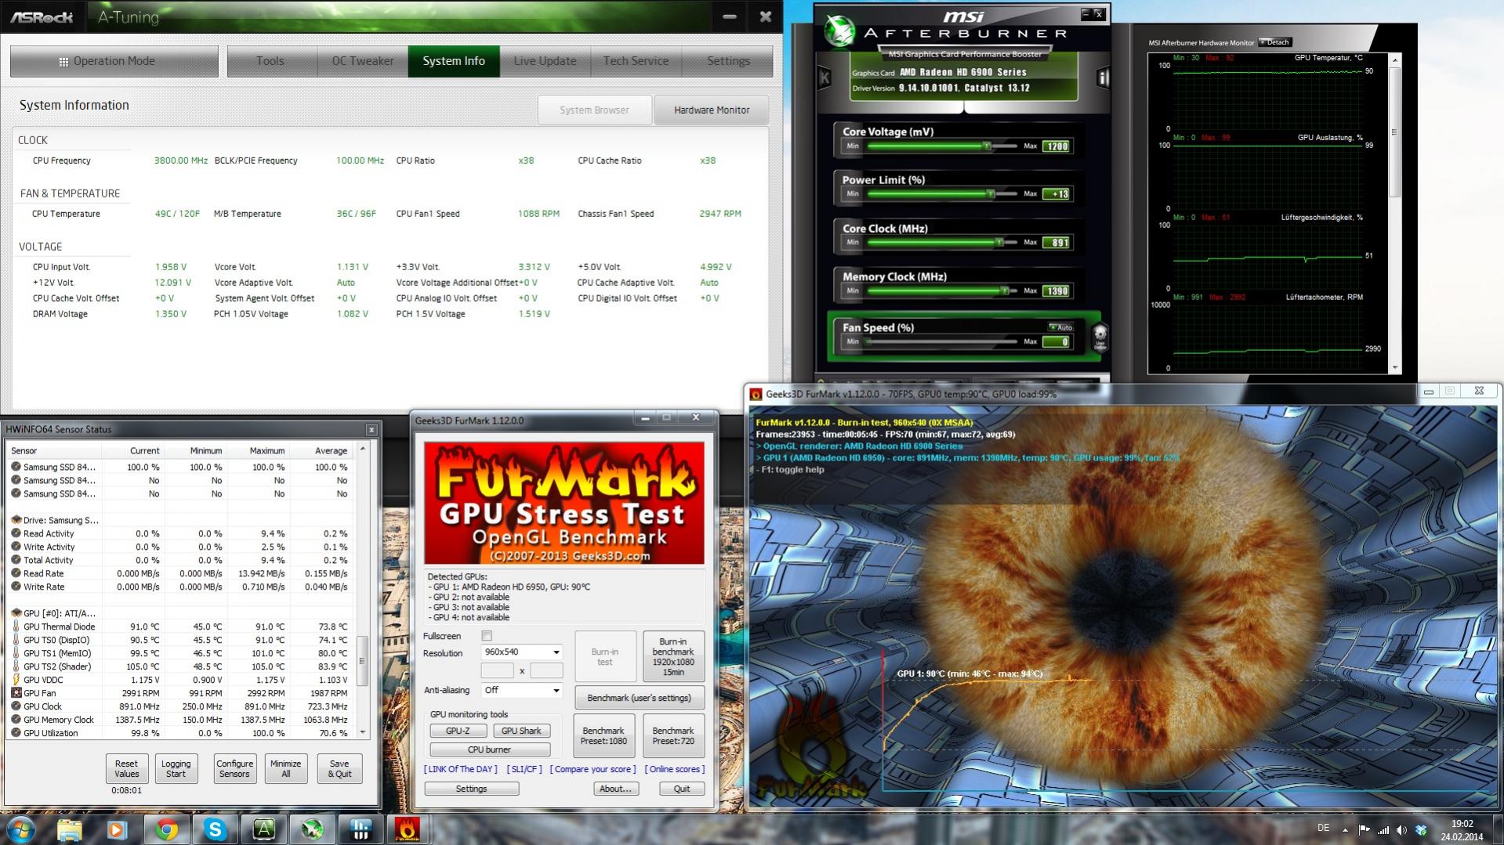Run Benchmark (user's settings)

click(x=639, y=698)
